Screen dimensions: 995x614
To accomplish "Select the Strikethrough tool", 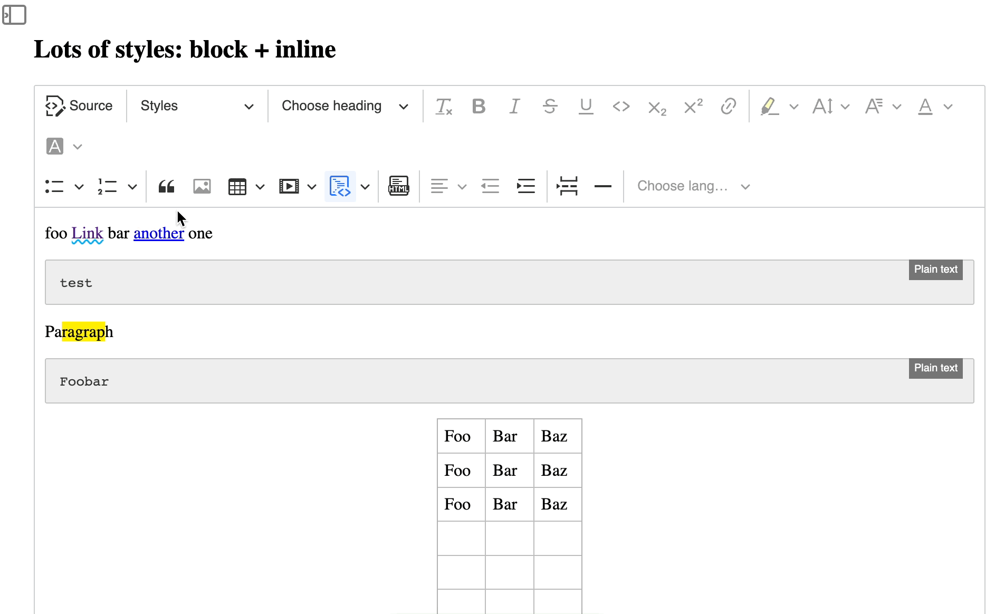I will click(550, 106).
